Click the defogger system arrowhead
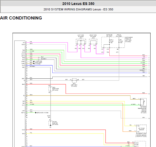Screen dimensions: 156x147 [36, 112]
